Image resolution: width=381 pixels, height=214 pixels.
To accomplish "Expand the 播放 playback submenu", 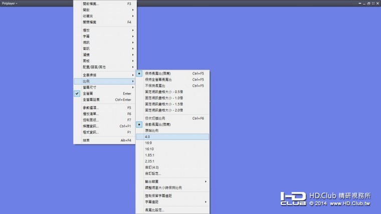I will pyautogui.click(x=105, y=30).
